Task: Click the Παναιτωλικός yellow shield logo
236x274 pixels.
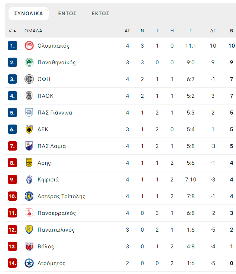Action: click(29, 230)
